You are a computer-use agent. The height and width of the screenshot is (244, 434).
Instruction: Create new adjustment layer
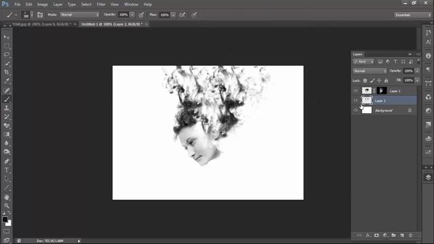[x=385, y=235]
